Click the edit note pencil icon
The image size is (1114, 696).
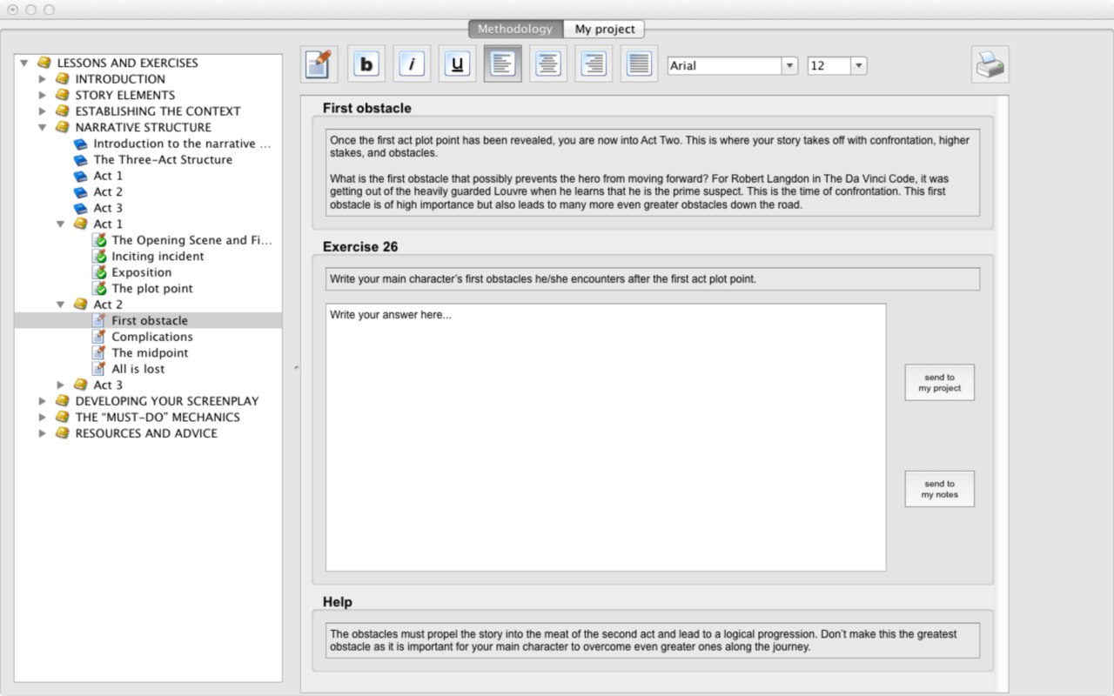click(x=319, y=64)
